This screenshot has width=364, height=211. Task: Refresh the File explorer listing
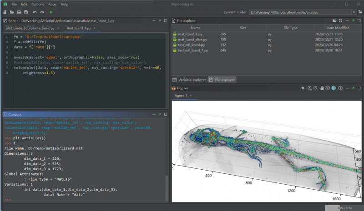tap(340, 20)
